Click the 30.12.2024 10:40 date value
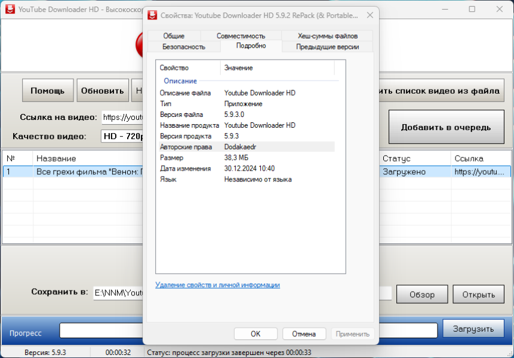Viewport: 514px width, 358px height. [249, 168]
